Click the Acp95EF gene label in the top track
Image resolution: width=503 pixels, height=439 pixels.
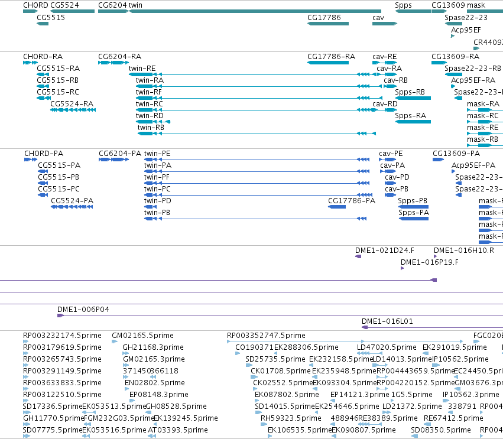click(466, 30)
